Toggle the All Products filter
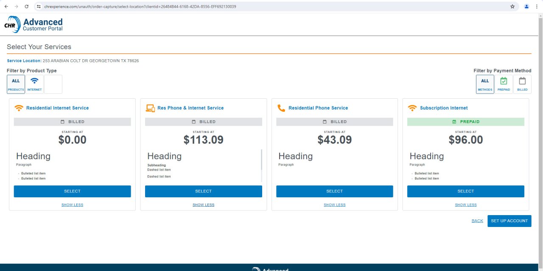This screenshot has width=543, height=271. tap(16, 84)
